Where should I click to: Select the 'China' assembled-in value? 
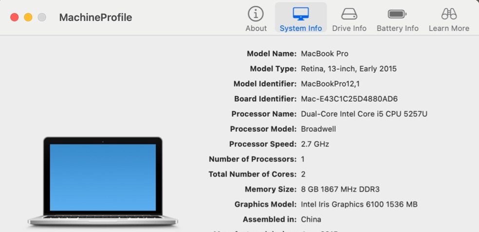pos(311,219)
